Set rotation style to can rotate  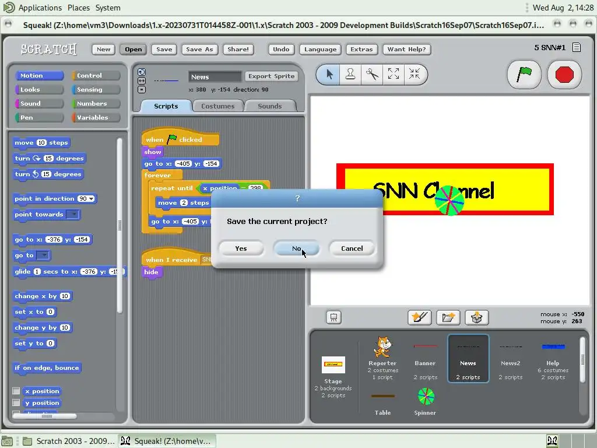142,72
